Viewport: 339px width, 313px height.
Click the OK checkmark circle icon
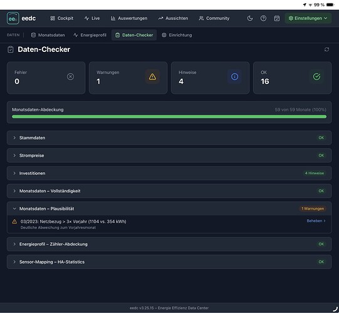[316, 76]
